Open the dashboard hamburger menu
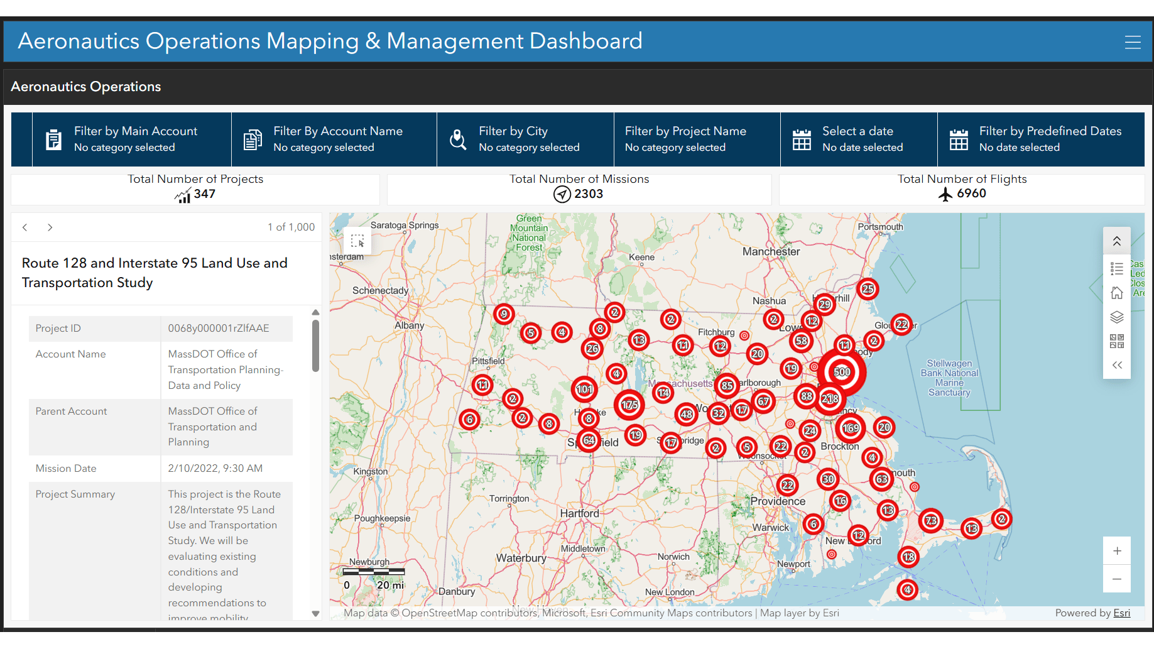This screenshot has height=649, width=1154. [1132, 42]
